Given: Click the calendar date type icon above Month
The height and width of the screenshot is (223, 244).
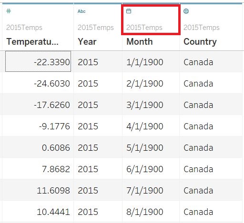Looking at the screenshot, I should [129, 11].
